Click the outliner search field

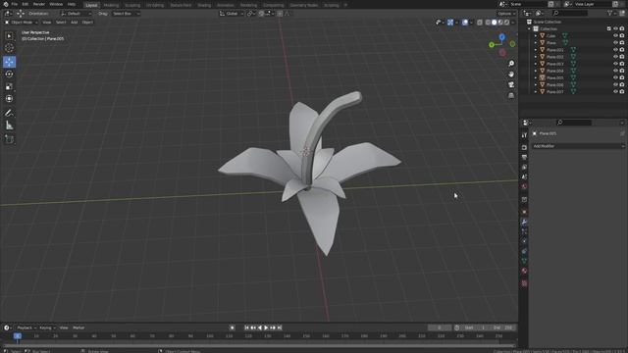[x=569, y=13]
